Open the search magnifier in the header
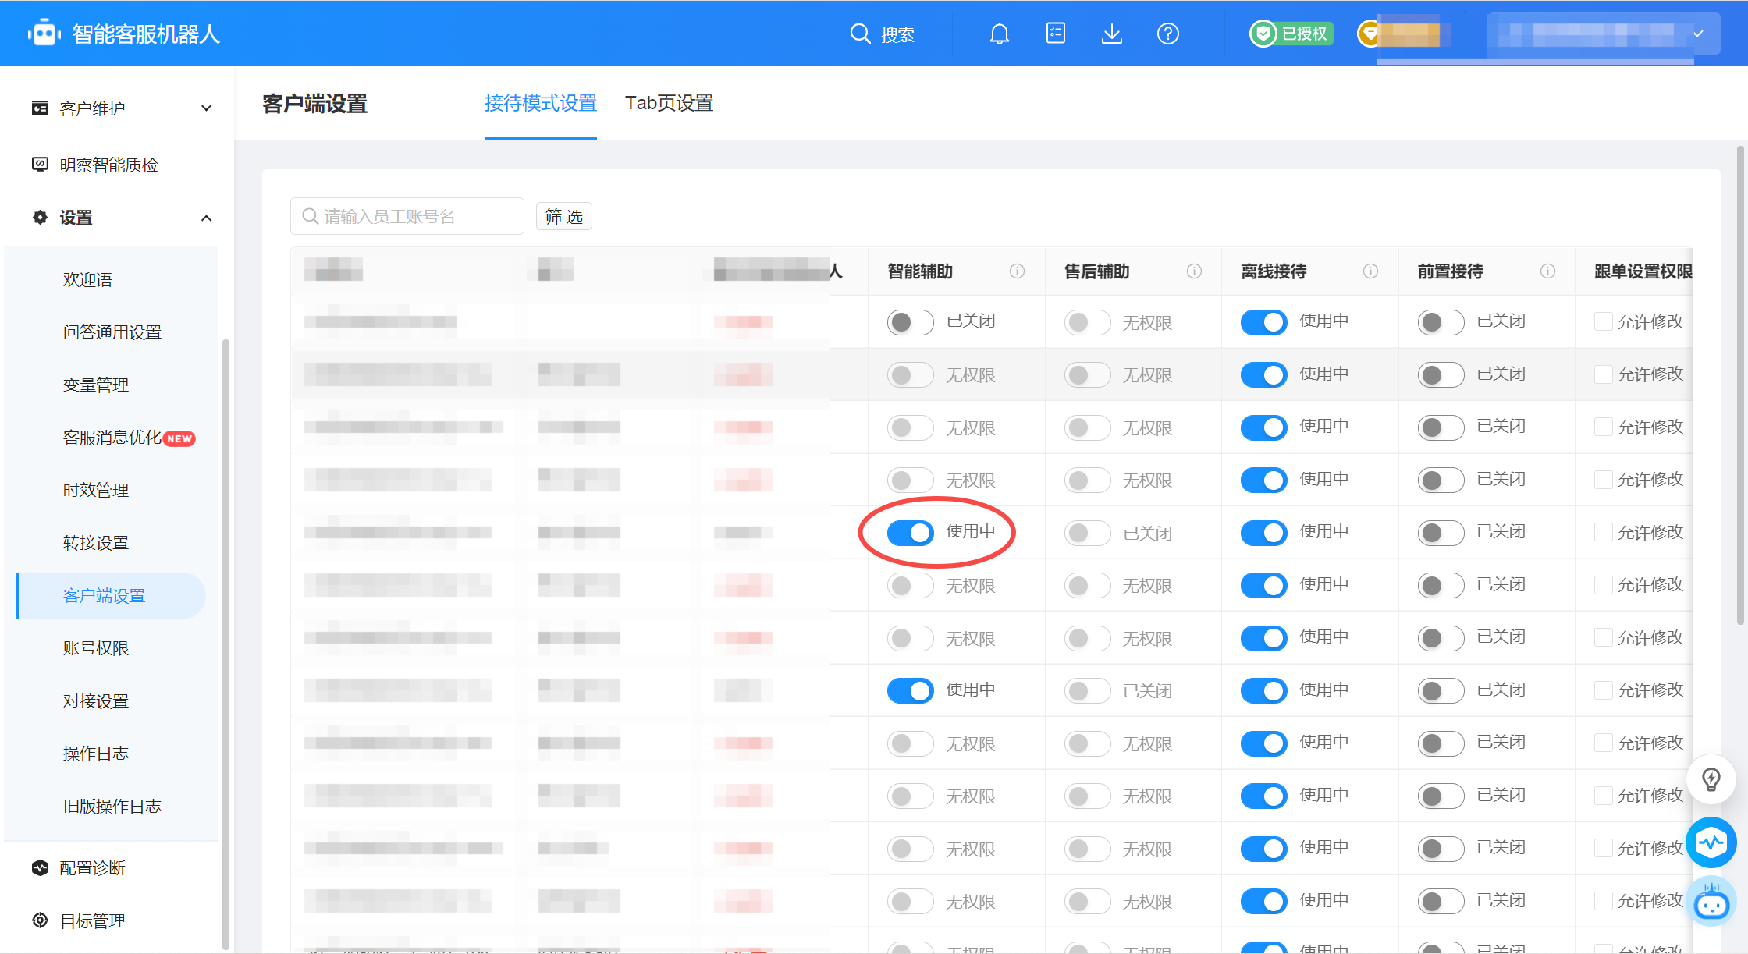 pyautogui.click(x=860, y=34)
